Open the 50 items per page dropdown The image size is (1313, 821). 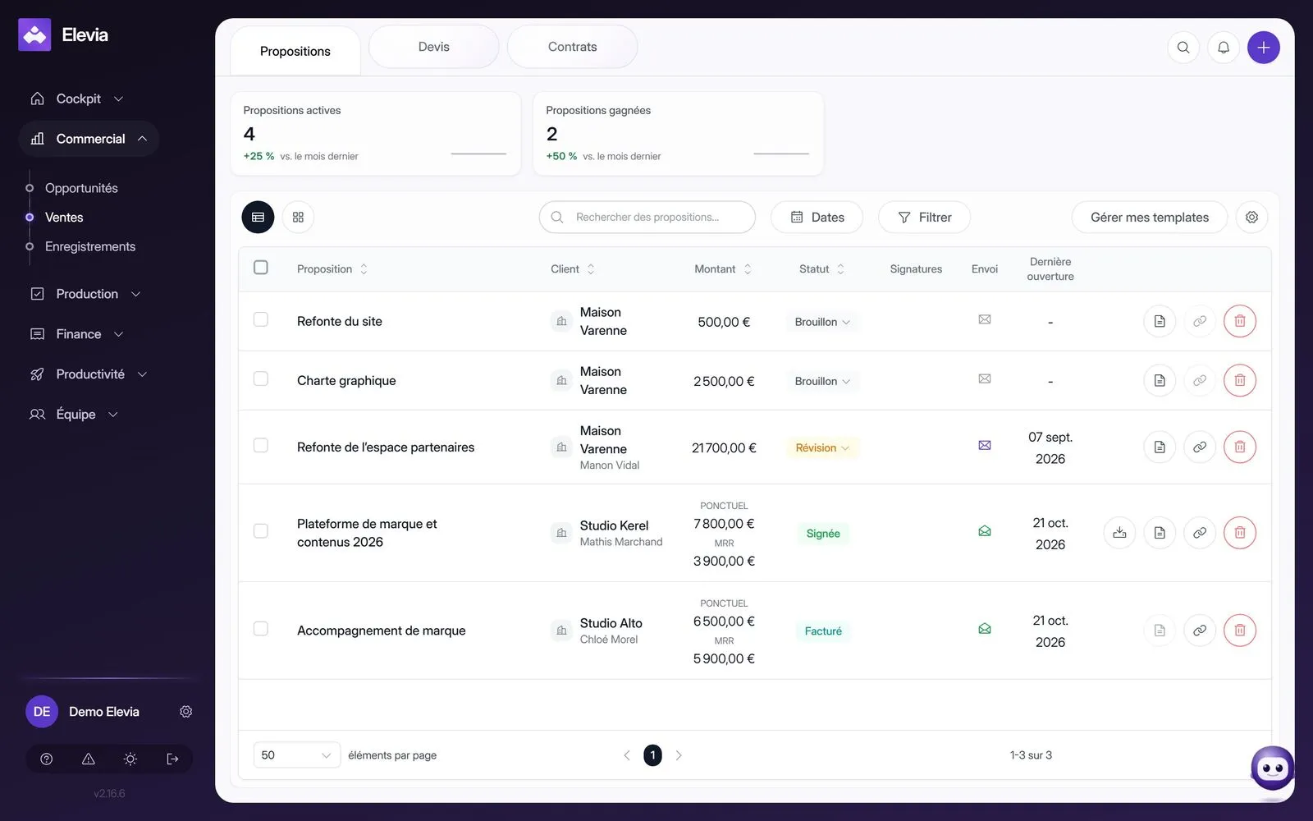(297, 755)
